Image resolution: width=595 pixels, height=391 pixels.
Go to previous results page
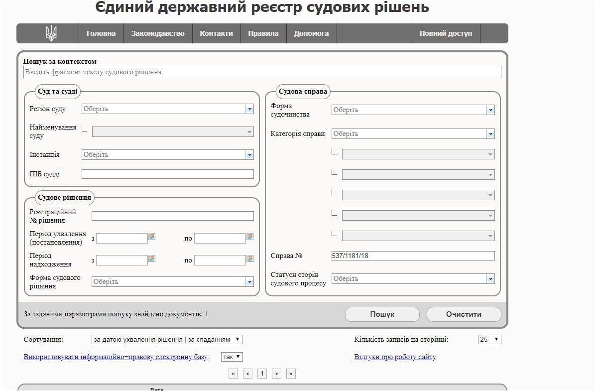pyautogui.click(x=247, y=374)
